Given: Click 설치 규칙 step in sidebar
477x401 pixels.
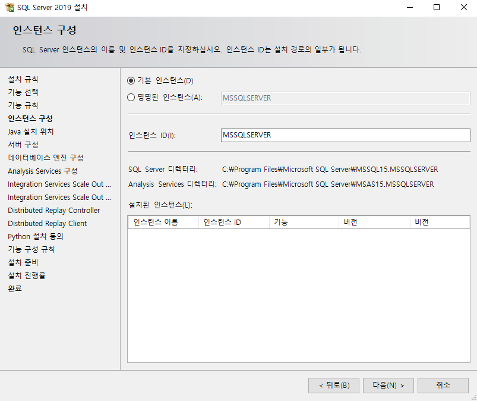Looking at the screenshot, I should pos(23,79).
